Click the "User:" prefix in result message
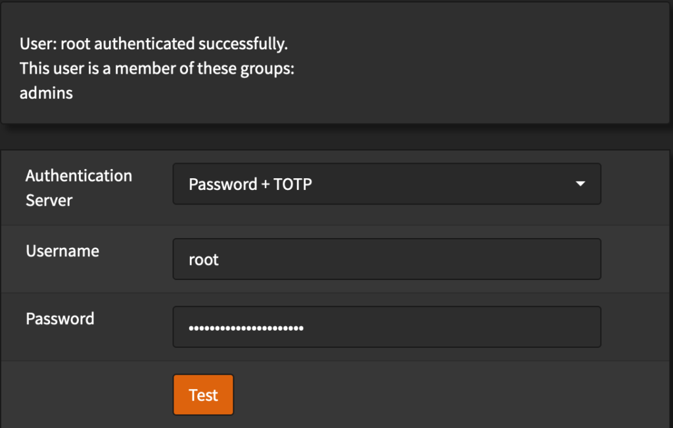 click(35, 45)
